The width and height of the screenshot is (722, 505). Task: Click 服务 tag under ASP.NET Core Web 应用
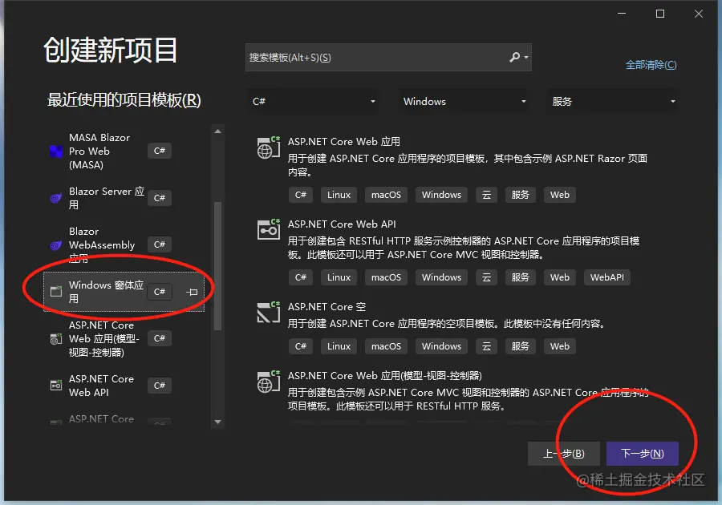click(x=521, y=195)
